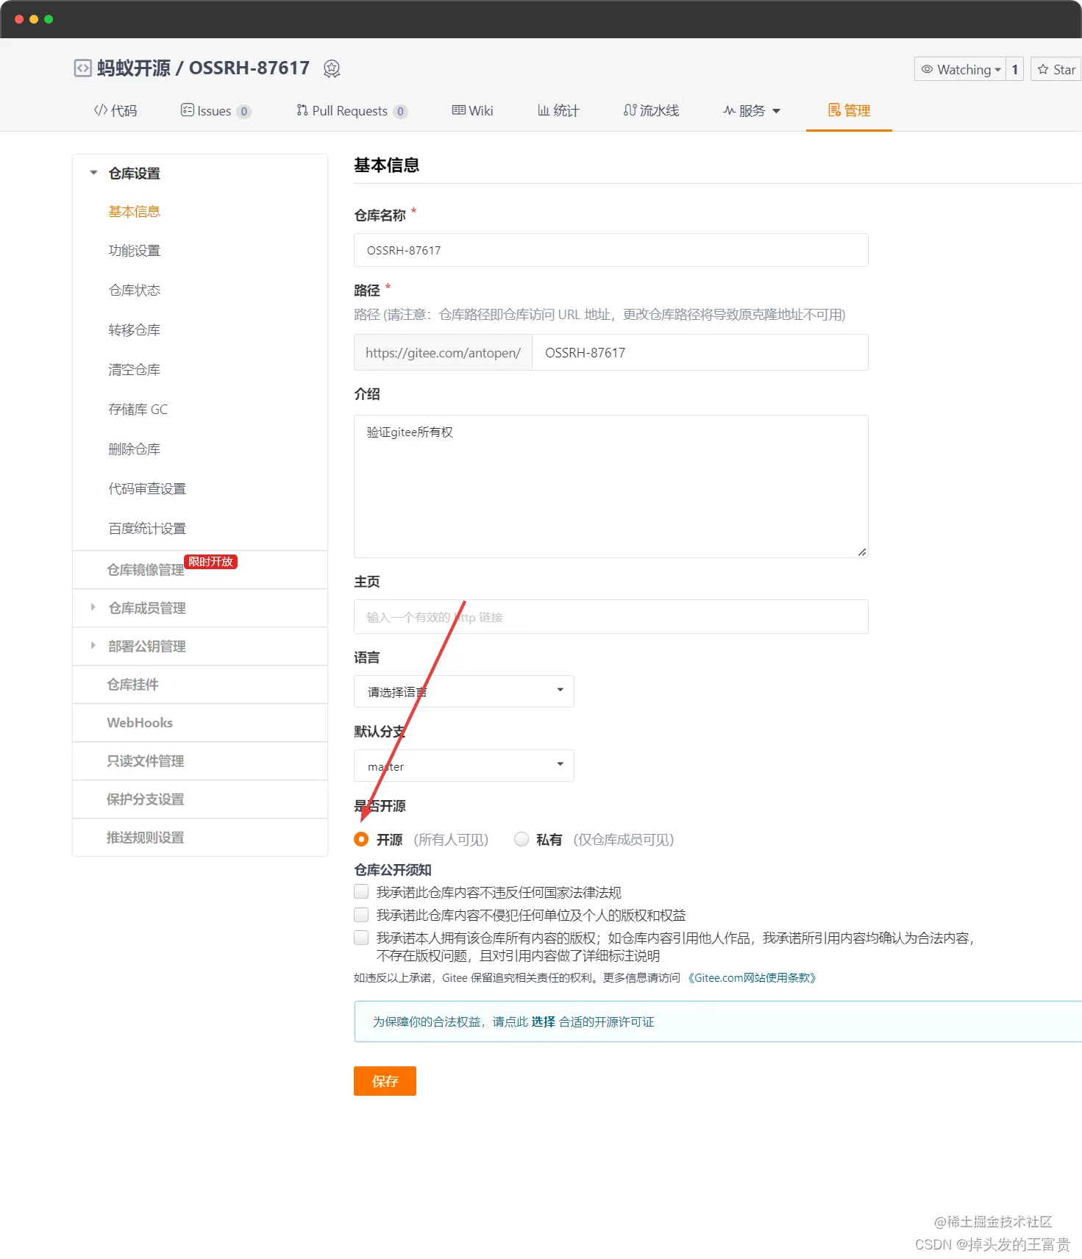The width and height of the screenshot is (1082, 1259).
Task: Check 不违反任何国家法律法规 commitment checkbox
Action: [x=361, y=892]
